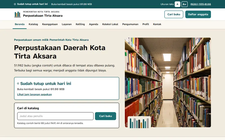This screenshot has width=225, height=140.
Task: Open the Katalog navigation item
Action: [x=33, y=24]
